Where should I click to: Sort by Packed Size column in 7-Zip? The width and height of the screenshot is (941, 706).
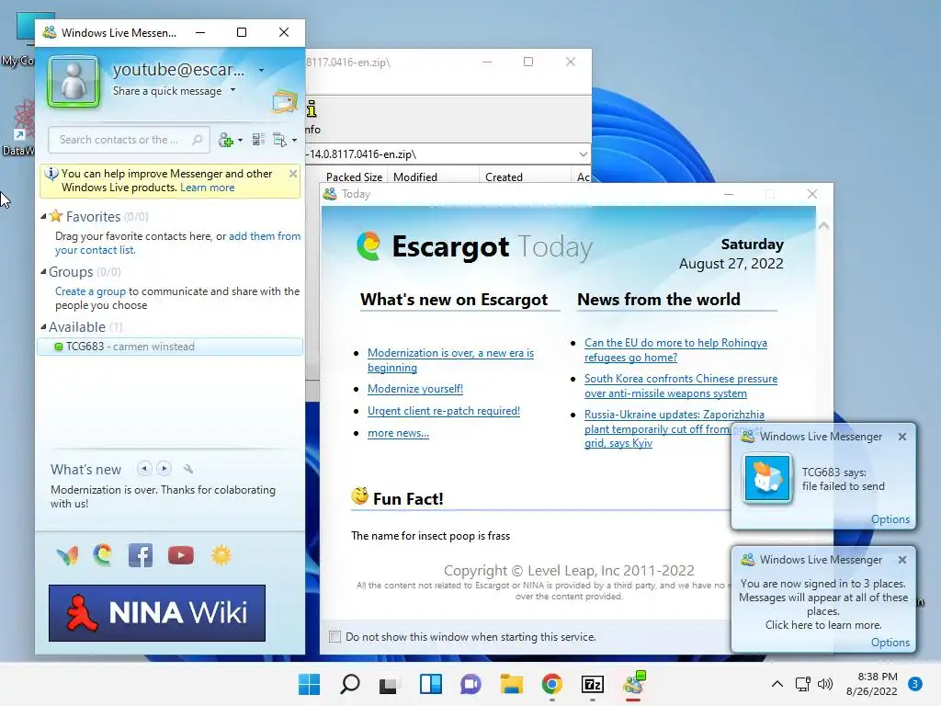tap(354, 177)
